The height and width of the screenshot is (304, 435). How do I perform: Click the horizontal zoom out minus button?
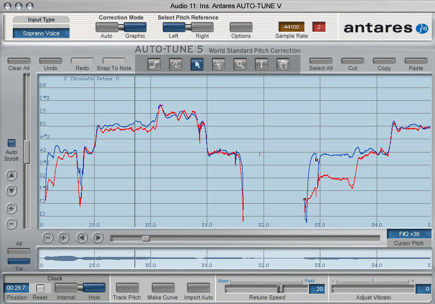click(48, 237)
